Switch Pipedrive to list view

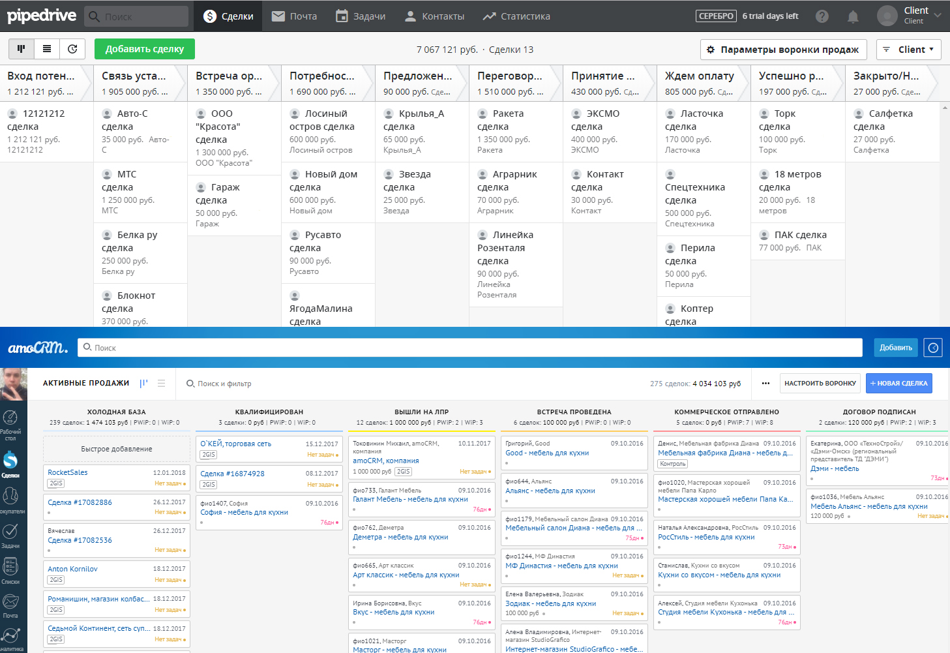[x=47, y=49]
